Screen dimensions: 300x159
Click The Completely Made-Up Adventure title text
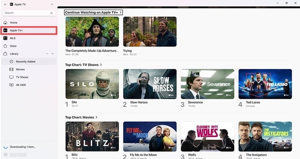(92, 51)
